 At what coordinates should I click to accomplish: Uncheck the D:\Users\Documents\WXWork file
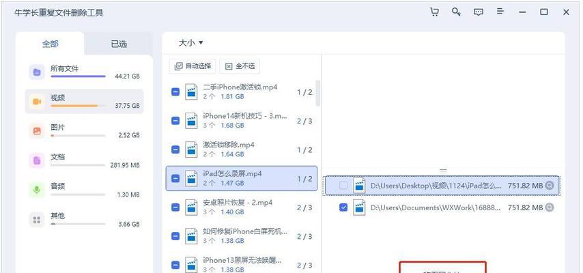pos(343,207)
